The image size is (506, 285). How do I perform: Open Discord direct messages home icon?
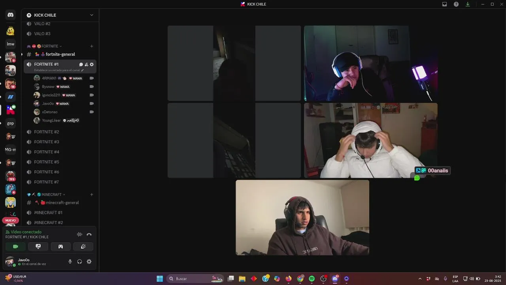[x=11, y=15]
